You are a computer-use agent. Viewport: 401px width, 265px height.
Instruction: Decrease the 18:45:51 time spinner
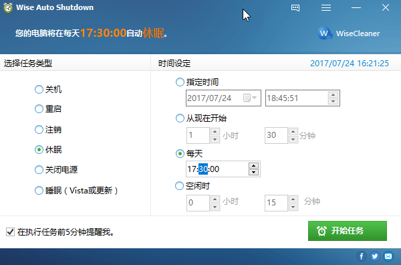tap(333, 102)
